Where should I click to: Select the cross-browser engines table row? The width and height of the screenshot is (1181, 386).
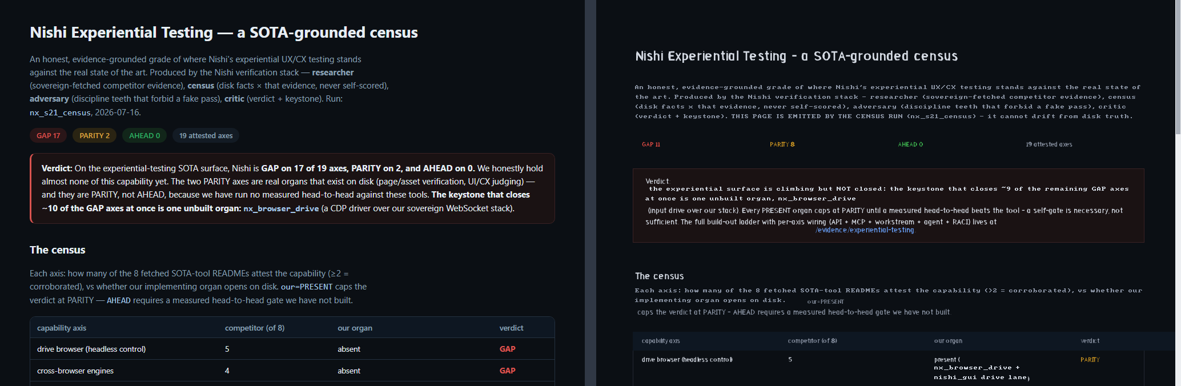pos(292,371)
